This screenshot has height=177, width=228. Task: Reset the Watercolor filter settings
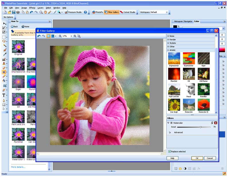tap(212, 123)
